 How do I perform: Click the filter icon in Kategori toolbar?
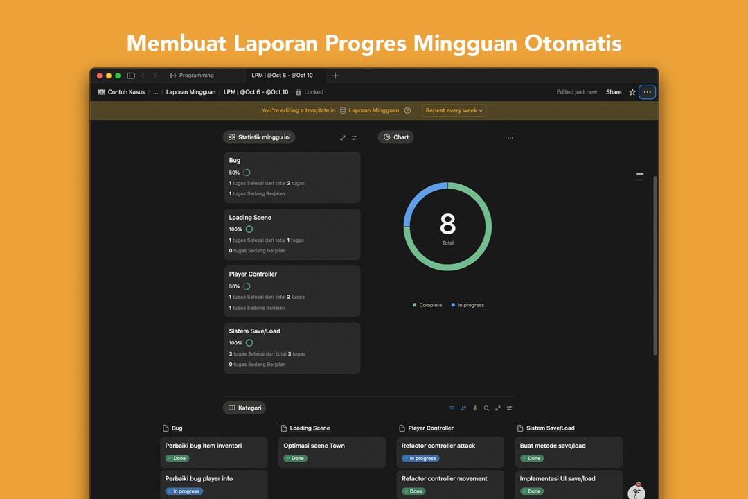point(452,408)
